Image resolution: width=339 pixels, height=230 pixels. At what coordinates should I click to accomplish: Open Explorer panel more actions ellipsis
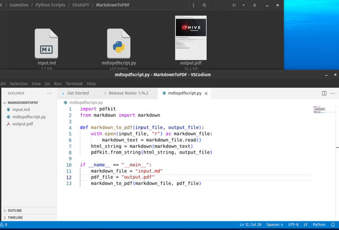[49, 93]
